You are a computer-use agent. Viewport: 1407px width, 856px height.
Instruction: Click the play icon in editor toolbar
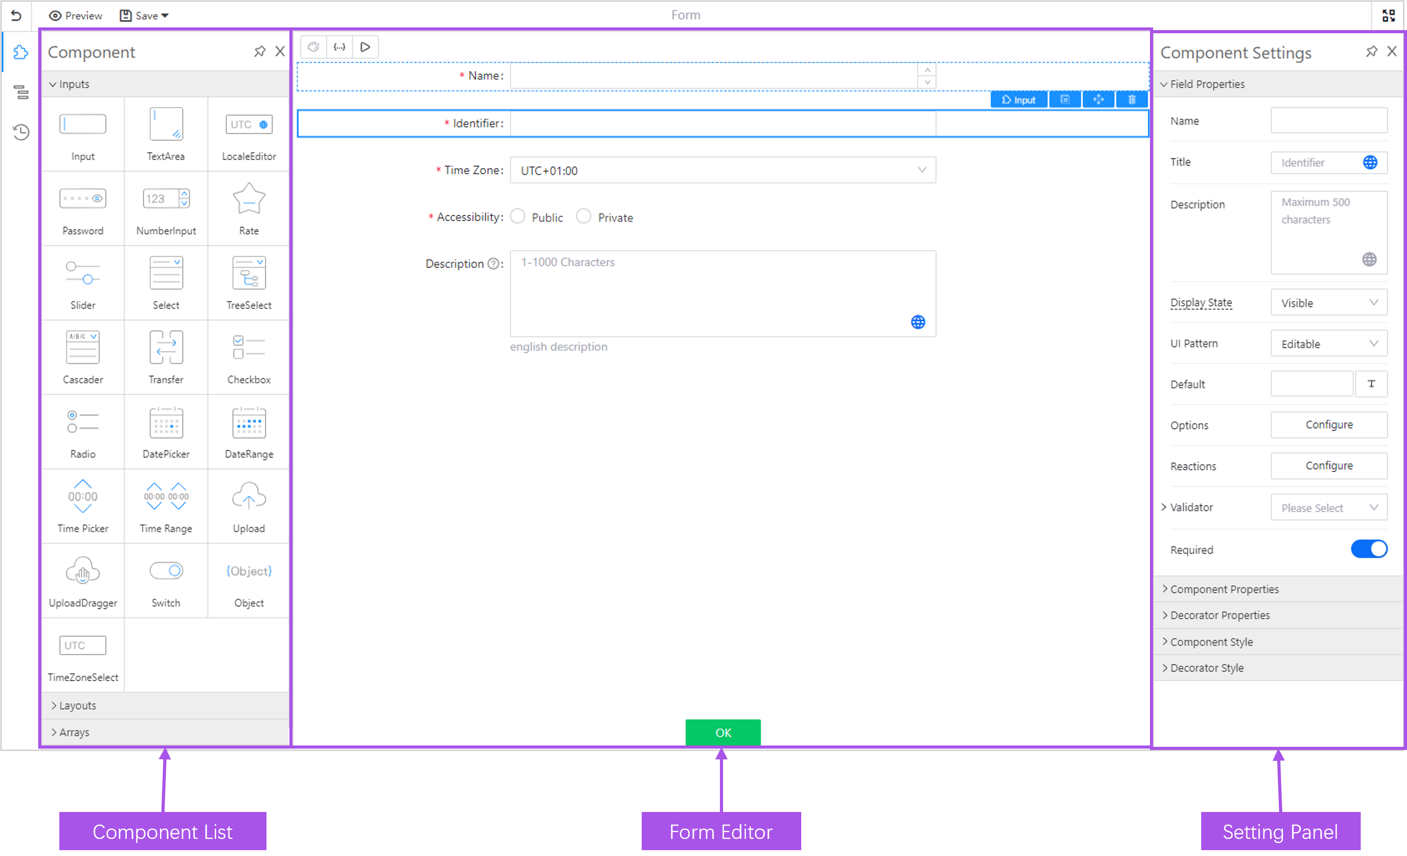pyautogui.click(x=365, y=47)
